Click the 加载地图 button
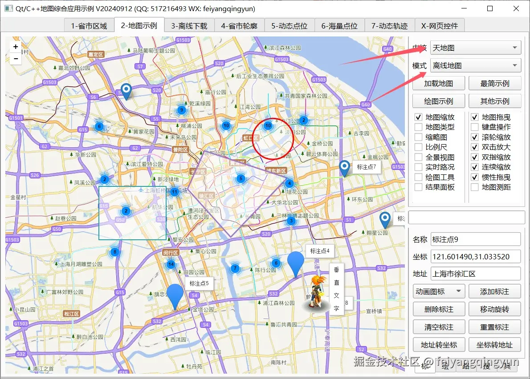The height and width of the screenshot is (379, 530). (x=439, y=83)
